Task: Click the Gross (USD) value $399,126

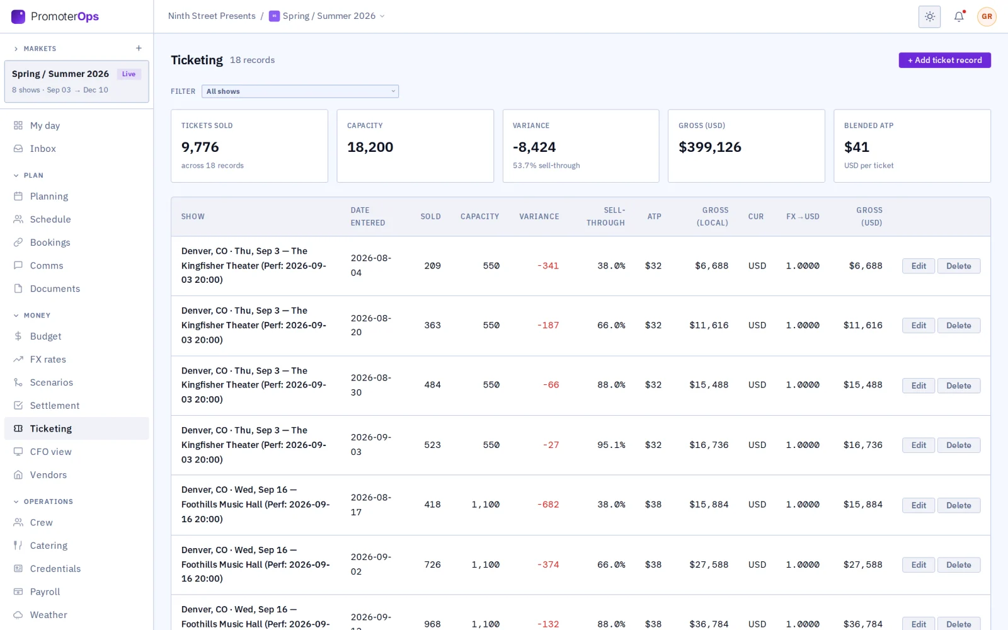Action: click(x=710, y=147)
